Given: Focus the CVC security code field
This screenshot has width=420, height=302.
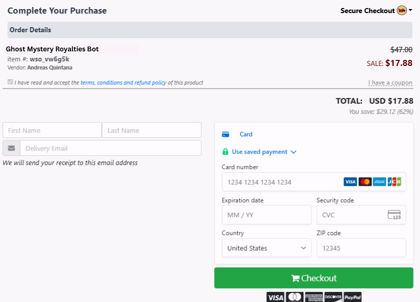Looking at the screenshot, I should point(361,215).
